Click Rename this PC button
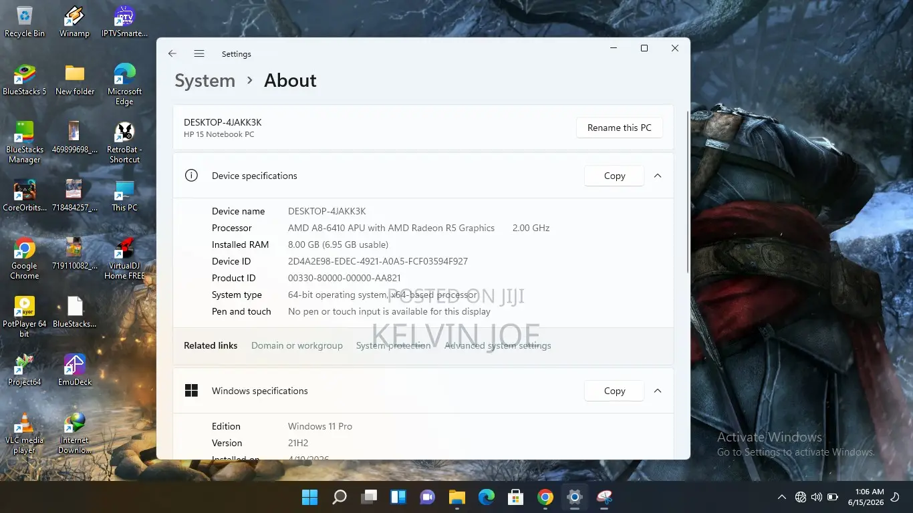This screenshot has width=913, height=513. (620, 128)
